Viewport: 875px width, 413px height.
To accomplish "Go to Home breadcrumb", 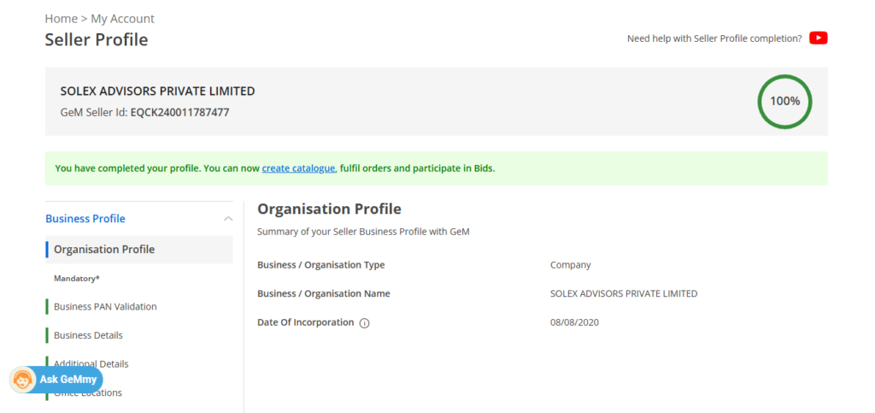I will click(x=61, y=19).
